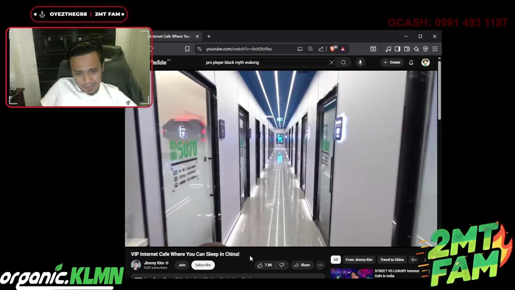The image size is (515, 290).
Task: Click the video player to pause
Action: click(x=281, y=158)
